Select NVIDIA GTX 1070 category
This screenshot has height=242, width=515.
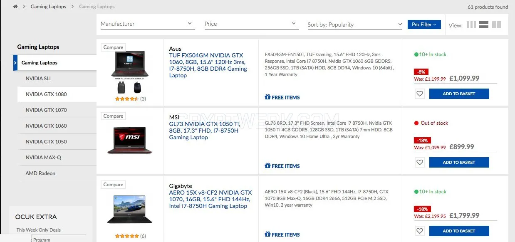(x=57, y=110)
